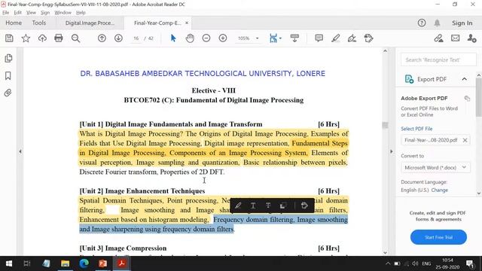Activate the hand pan tool
482x271 pixels.
(x=190, y=38)
